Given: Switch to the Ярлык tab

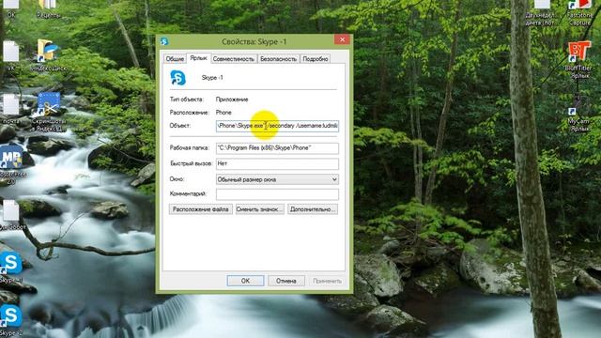Looking at the screenshot, I should [198, 58].
